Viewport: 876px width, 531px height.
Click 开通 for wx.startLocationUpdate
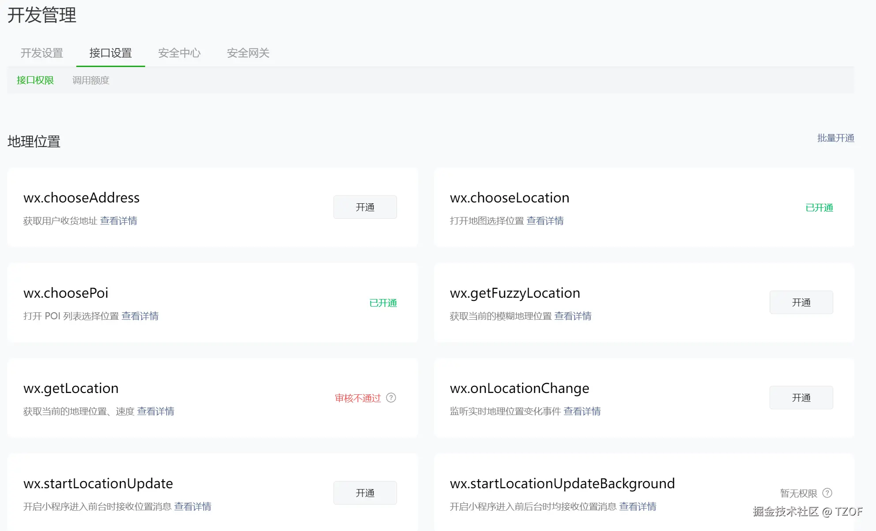365,493
